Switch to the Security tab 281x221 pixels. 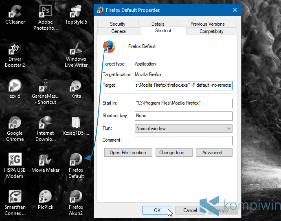tap(118, 24)
